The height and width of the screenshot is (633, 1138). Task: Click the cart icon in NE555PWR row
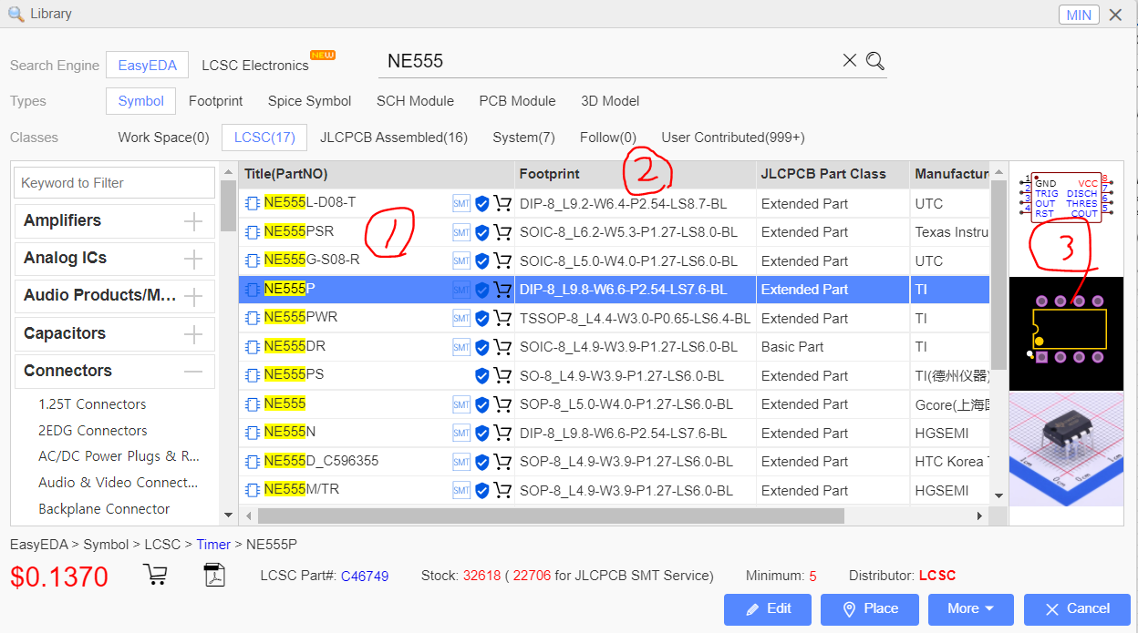[502, 318]
